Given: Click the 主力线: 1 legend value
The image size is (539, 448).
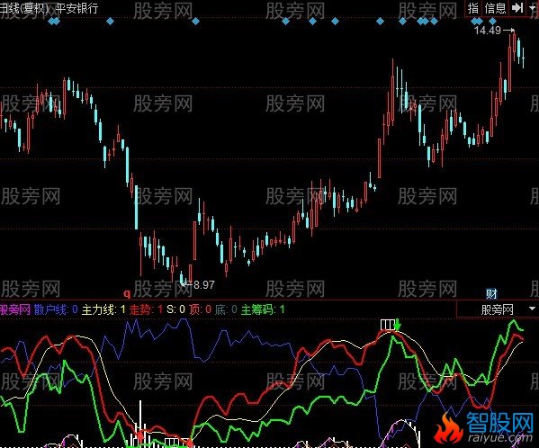Looking at the screenshot, I should point(103,309).
